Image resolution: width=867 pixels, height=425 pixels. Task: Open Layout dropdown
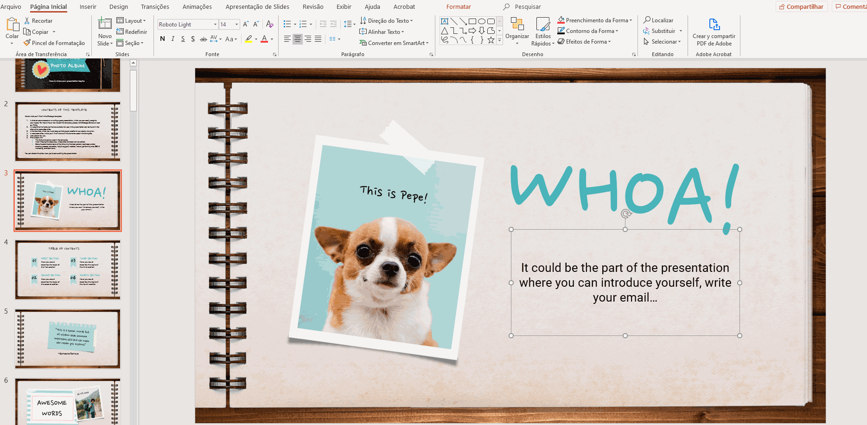click(131, 21)
